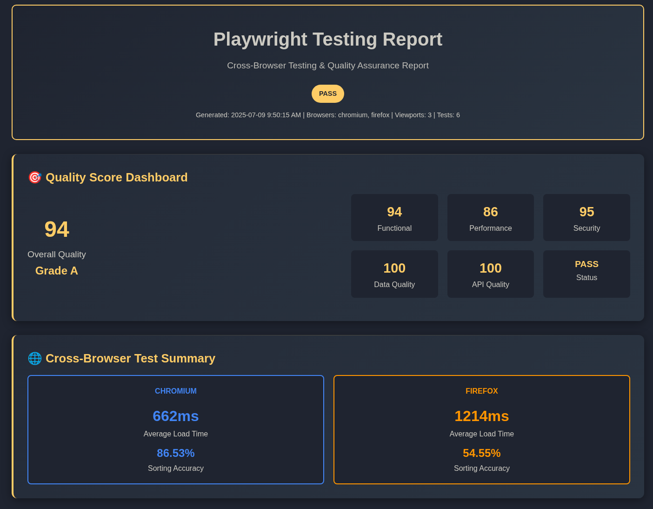Click Chromium's Sorting Accuracy label
The image size is (653, 509).
click(x=176, y=469)
